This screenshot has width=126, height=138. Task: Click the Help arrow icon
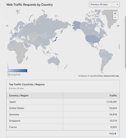(x=115, y=134)
